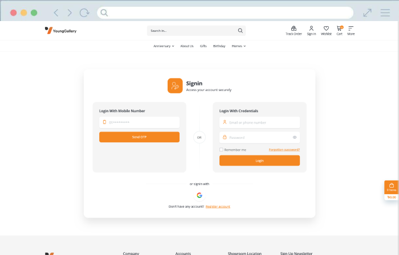Screen dimensions: 399x255
Task: Click the Send OTP button
Action: click(x=139, y=137)
